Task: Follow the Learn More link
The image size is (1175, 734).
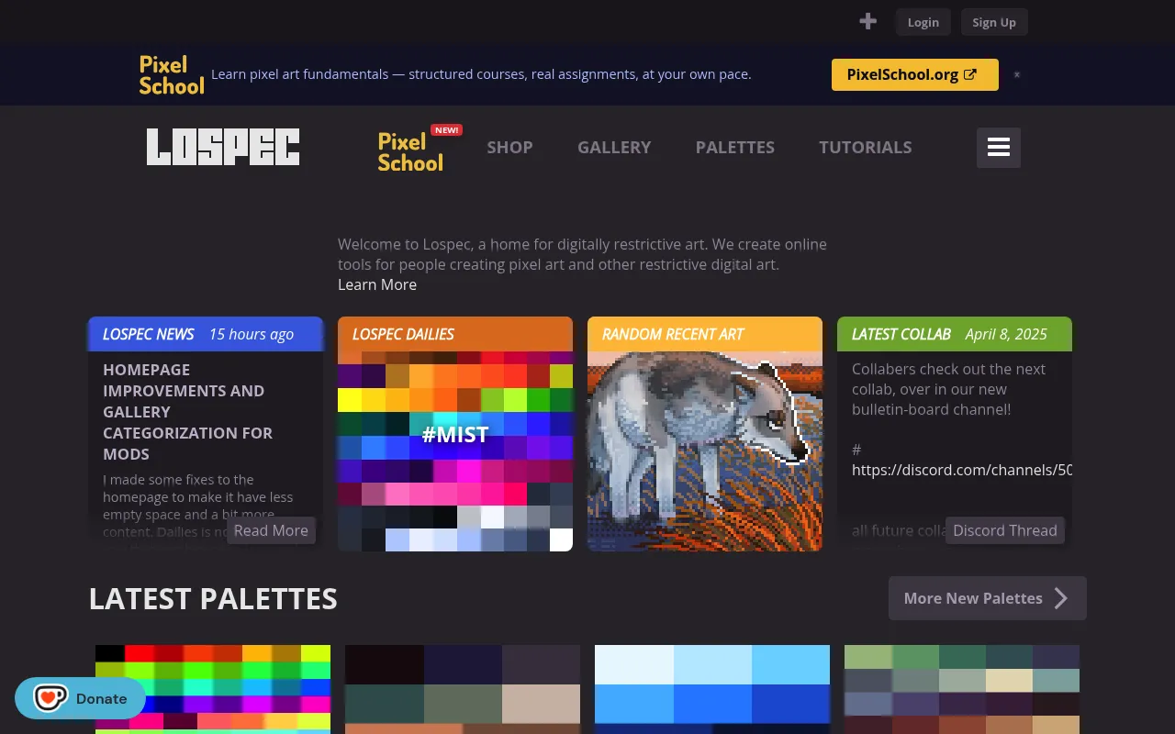Action: 377,284
